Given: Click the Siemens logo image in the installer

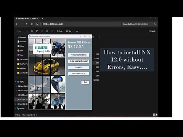Looking at the screenshot, I should [x=42, y=49].
